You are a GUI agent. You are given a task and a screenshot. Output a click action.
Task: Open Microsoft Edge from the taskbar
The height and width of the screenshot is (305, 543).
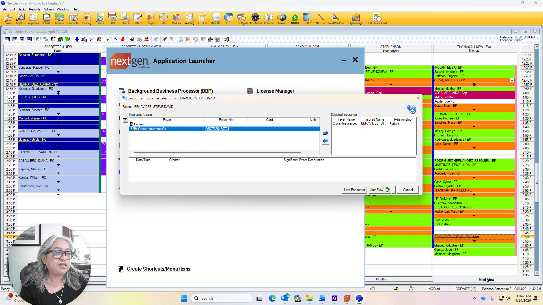(272, 298)
